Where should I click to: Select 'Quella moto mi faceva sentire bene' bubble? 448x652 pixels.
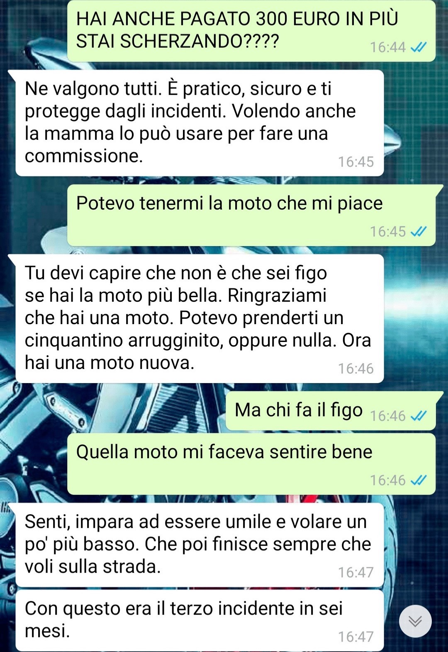coord(251,464)
